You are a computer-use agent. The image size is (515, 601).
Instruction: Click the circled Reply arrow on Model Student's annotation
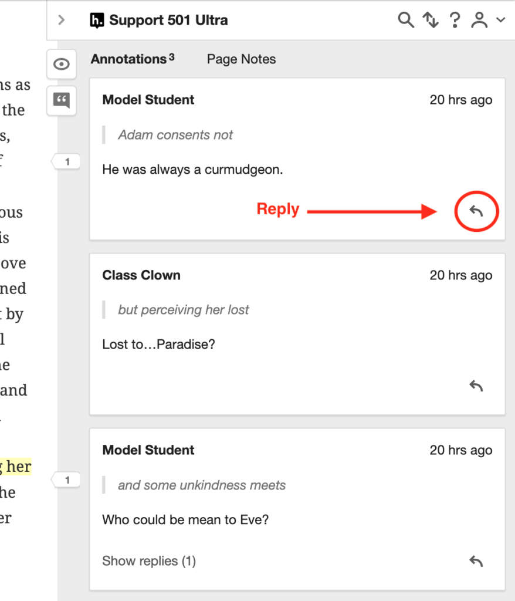[476, 211]
